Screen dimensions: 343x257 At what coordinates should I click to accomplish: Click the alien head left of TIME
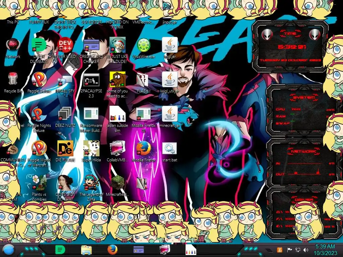point(267,34)
